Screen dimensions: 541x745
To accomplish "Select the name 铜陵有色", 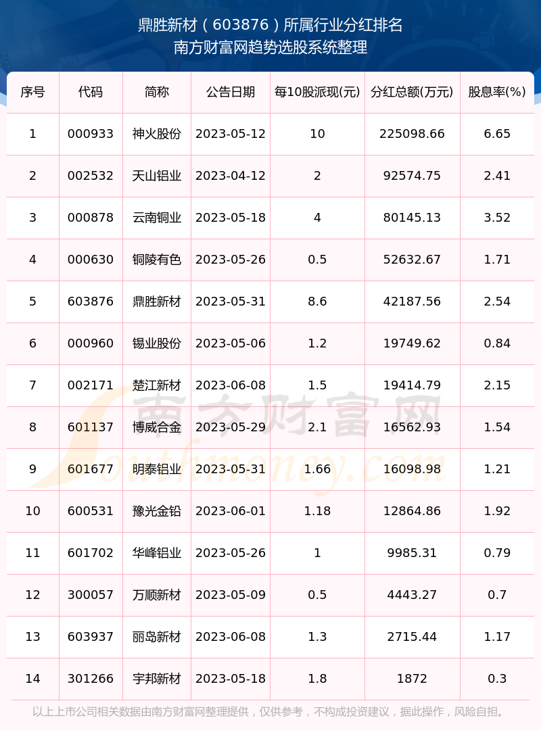I will pos(157,260).
